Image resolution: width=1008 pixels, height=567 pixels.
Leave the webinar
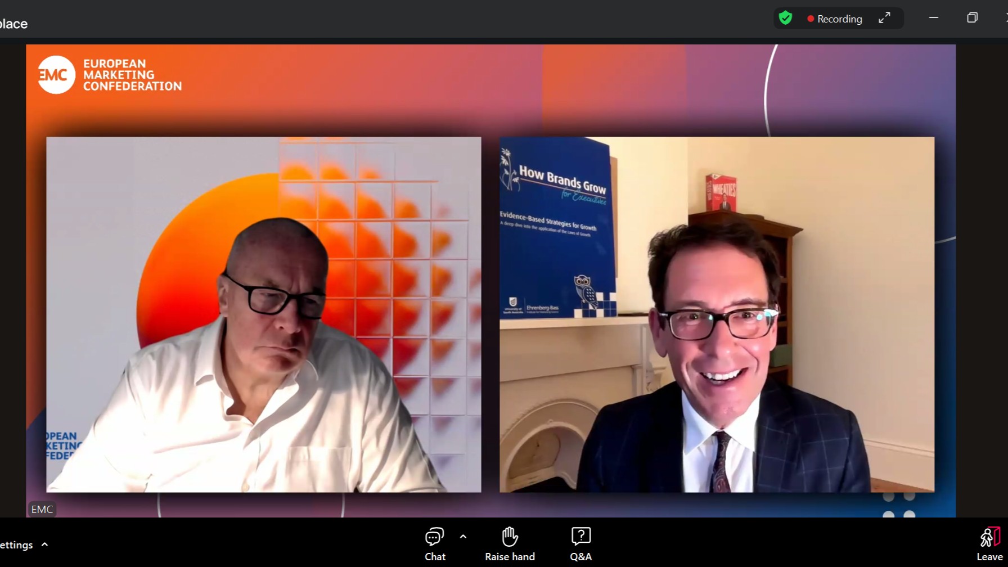click(989, 543)
